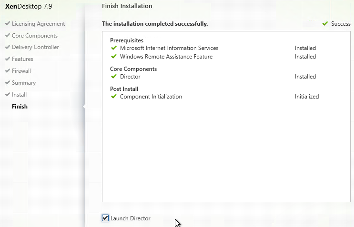Select the Core Components sidebar step

point(35,36)
